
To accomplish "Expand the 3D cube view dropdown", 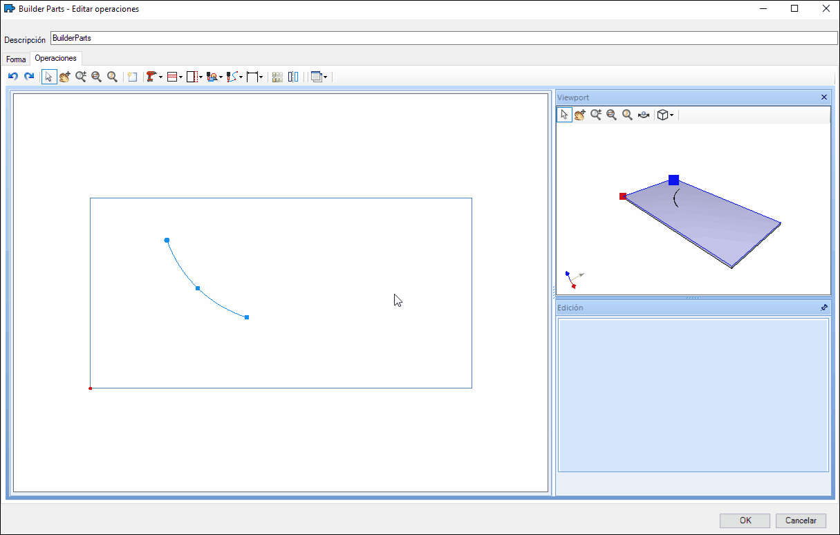I will [x=672, y=115].
